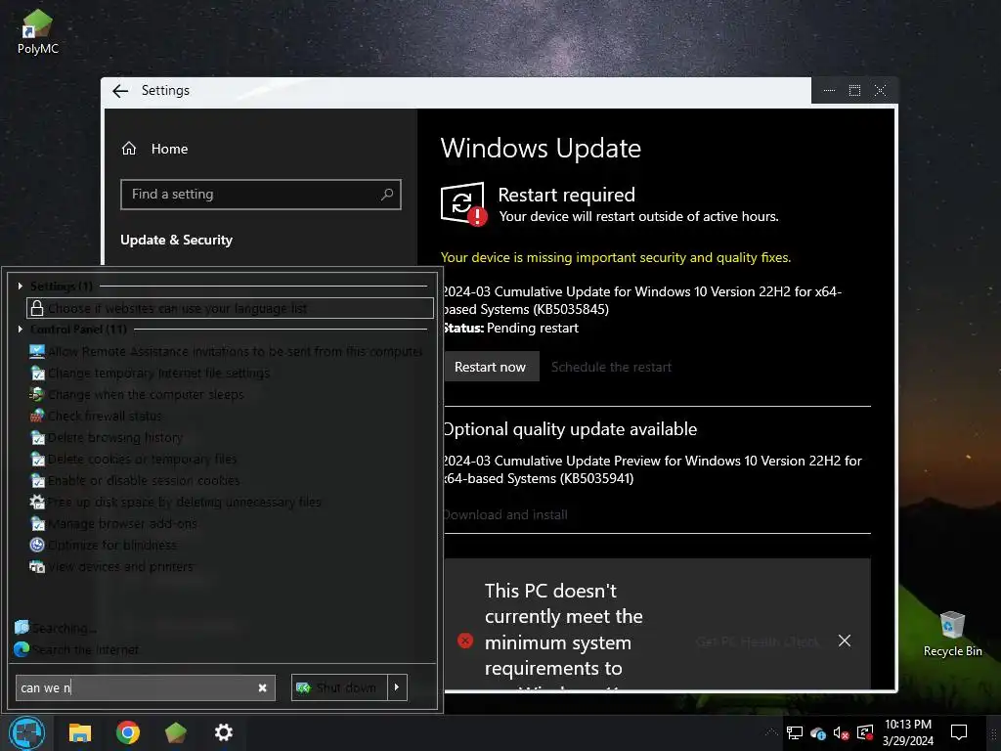Click Get PC Health Check link
The height and width of the screenshot is (751, 1001).
coord(758,641)
